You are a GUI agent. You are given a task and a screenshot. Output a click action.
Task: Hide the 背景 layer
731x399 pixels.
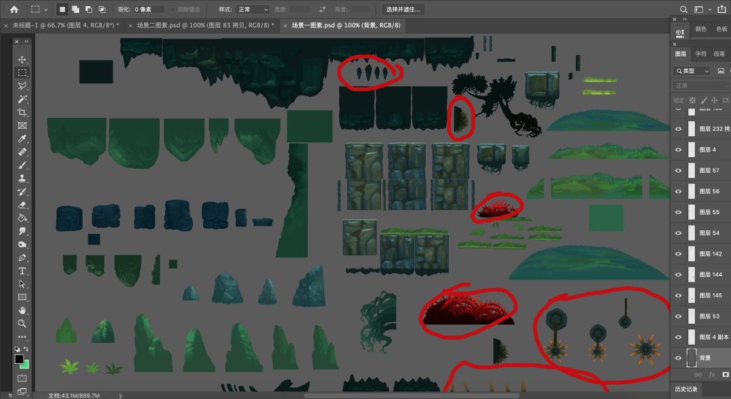(x=678, y=358)
